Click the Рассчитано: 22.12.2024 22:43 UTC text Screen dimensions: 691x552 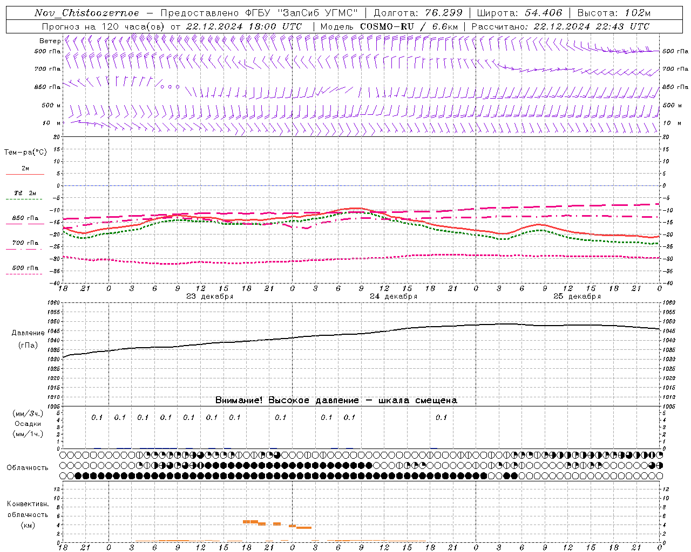point(560,26)
